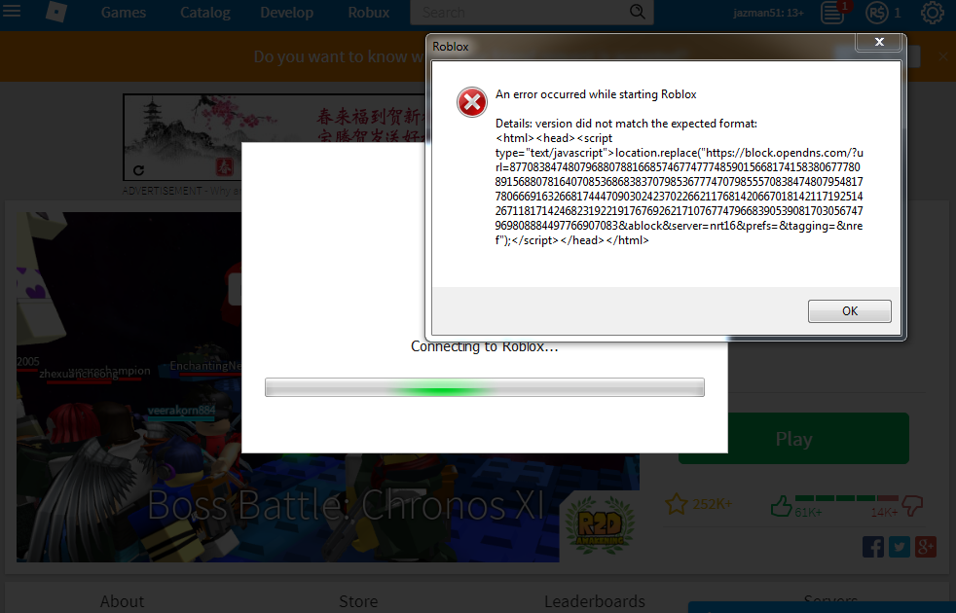
Task: Share the game on Google Plus
Action: (926, 547)
